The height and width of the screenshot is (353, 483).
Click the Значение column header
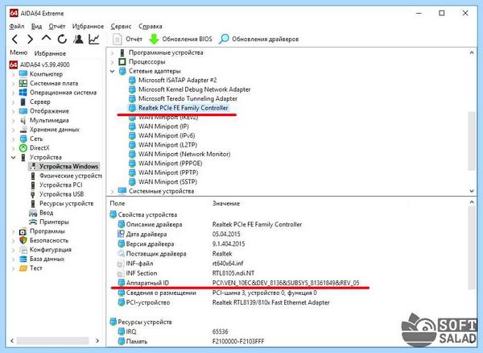[x=226, y=203]
